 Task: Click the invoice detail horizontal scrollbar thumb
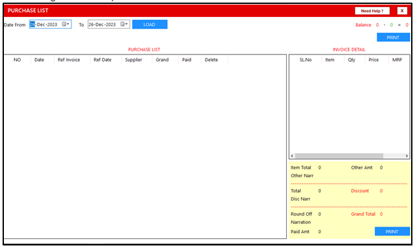point(339,156)
